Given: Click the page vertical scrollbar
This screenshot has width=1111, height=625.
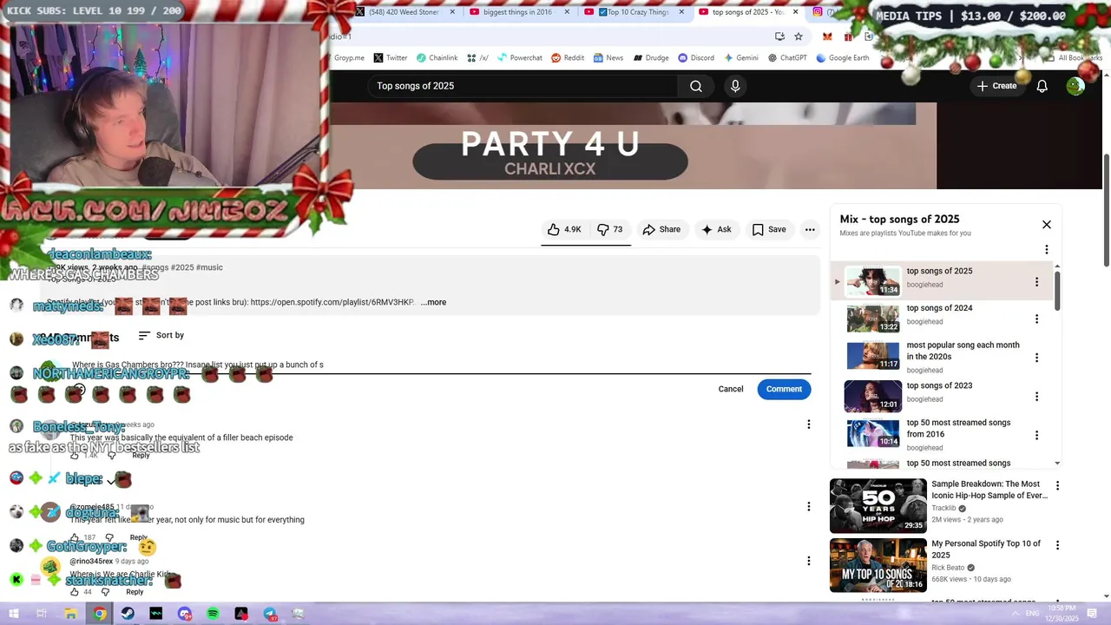Looking at the screenshot, I should pos(1106,211).
